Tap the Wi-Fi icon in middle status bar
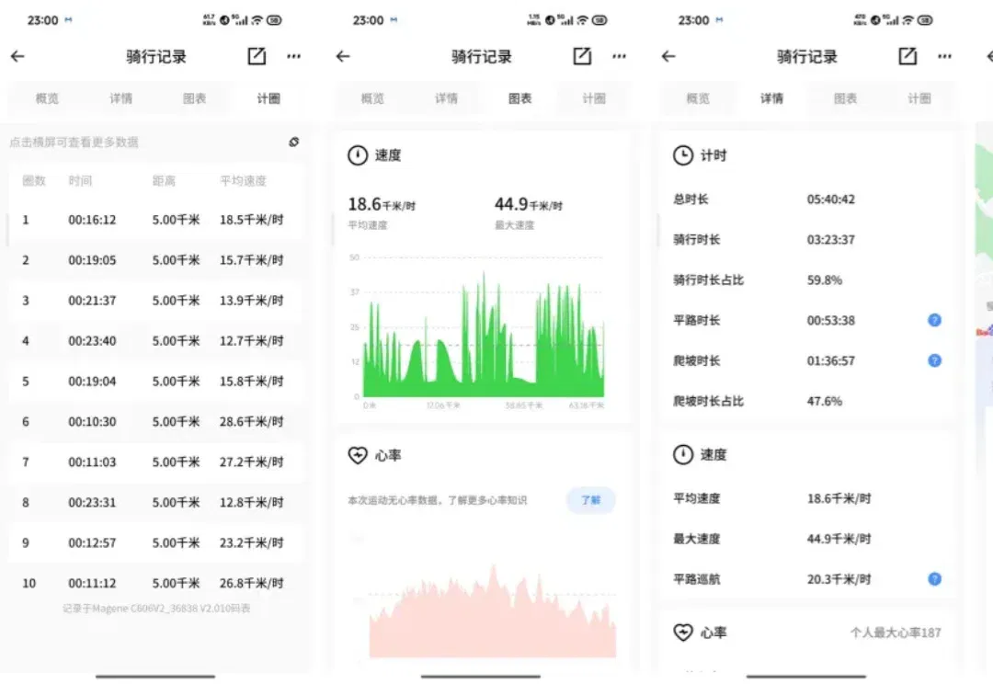 pos(581,20)
